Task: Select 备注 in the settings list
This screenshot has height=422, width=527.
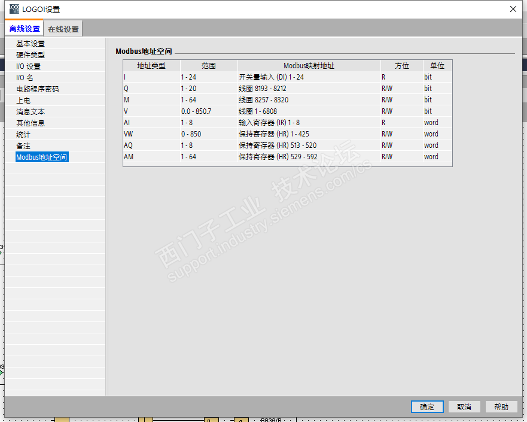Action: [23, 146]
